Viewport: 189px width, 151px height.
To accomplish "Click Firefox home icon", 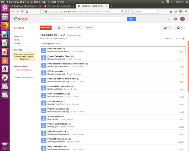I will pos(27,12).
